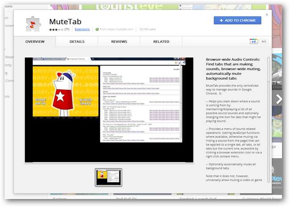290x207 pixels.
Task: Click the MuteTab title text
Action: [x=65, y=21]
